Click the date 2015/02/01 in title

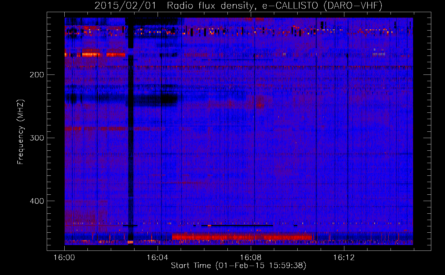pos(125,5)
